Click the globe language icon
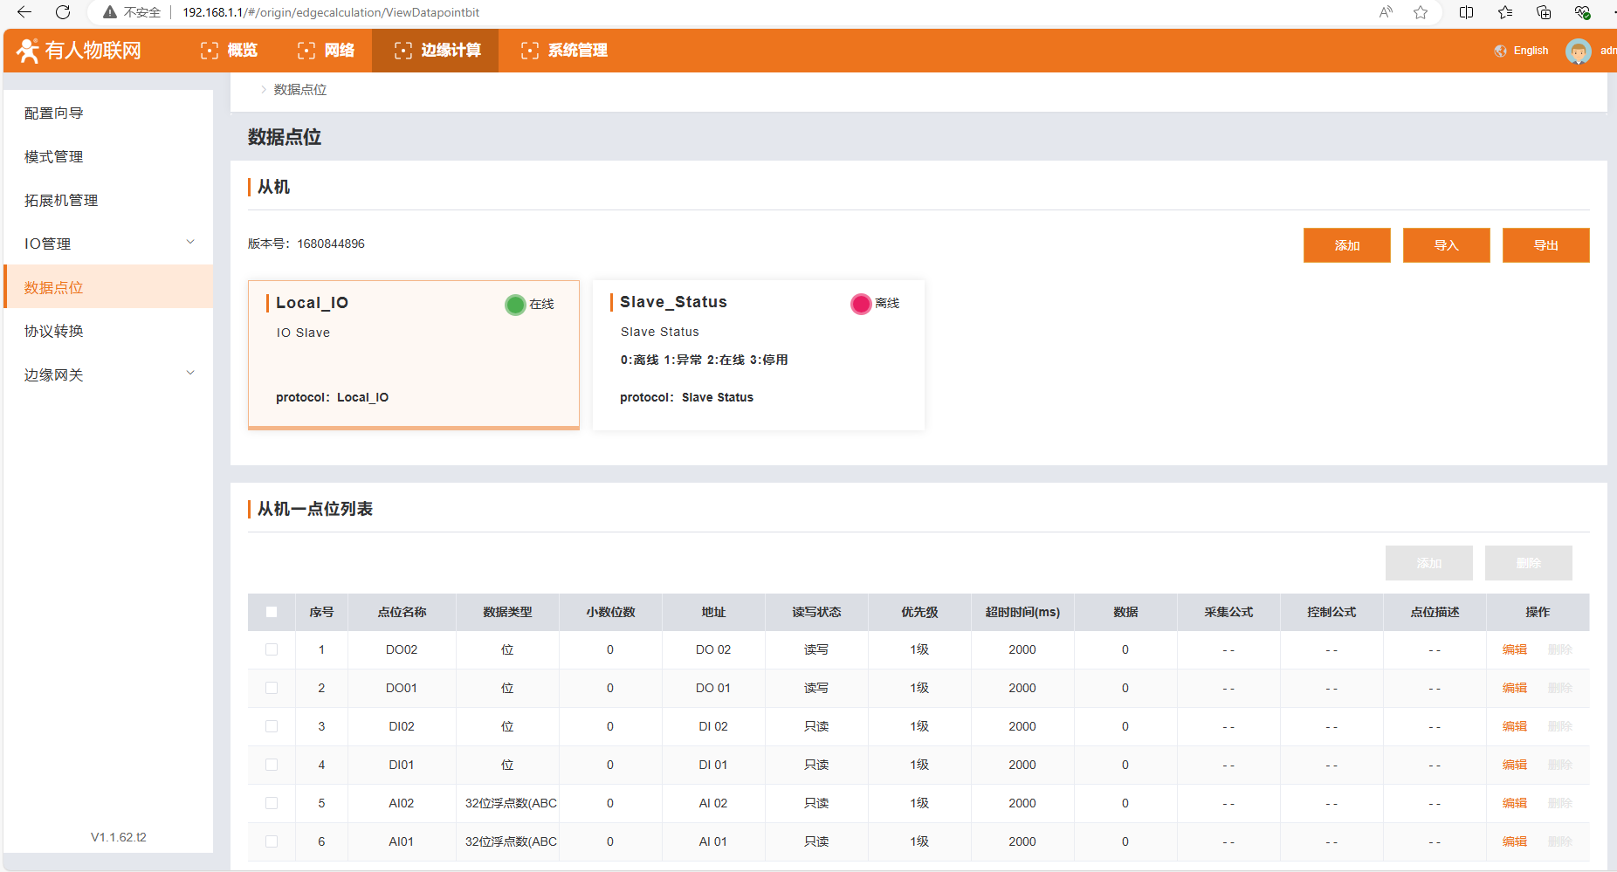 coord(1500,51)
